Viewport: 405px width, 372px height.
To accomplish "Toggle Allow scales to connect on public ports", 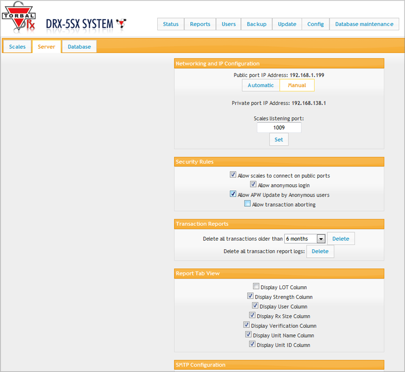I will pyautogui.click(x=233, y=175).
